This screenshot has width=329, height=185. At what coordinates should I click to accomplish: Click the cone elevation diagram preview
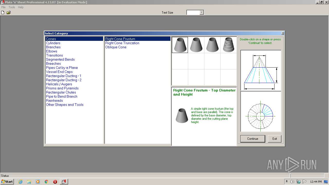pos(261,70)
